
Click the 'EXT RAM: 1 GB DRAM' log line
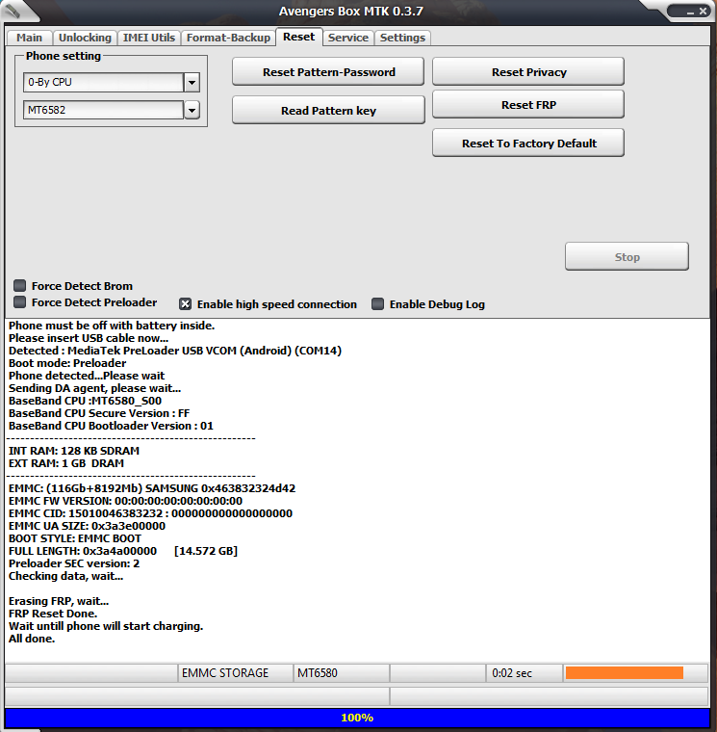pyautogui.click(x=66, y=463)
